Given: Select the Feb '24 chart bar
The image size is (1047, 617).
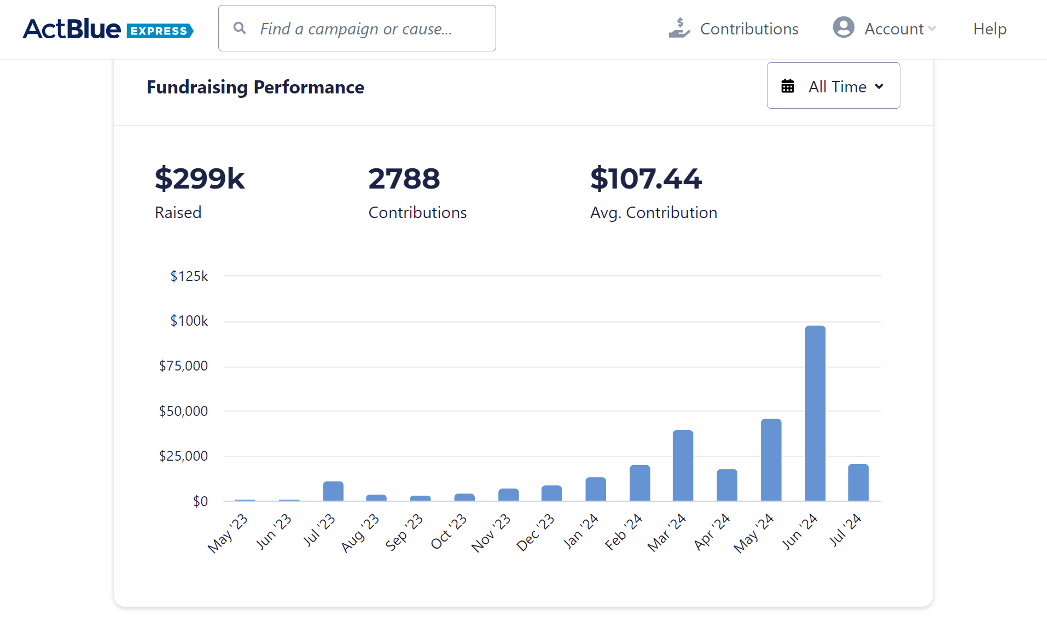Looking at the screenshot, I should point(639,483).
